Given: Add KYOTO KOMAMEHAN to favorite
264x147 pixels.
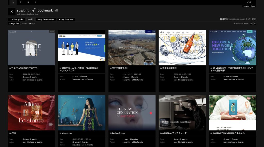Looking at the screenshot, I should pyautogui.click(x=238, y=142).
